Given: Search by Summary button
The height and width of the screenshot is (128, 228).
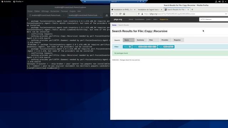Looking at the screenshot, I should tap(141, 40).
